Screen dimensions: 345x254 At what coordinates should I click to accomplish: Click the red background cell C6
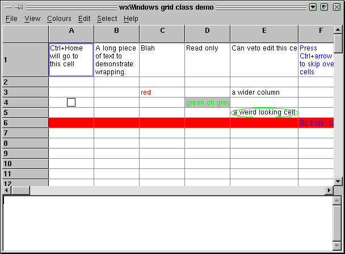(x=162, y=122)
